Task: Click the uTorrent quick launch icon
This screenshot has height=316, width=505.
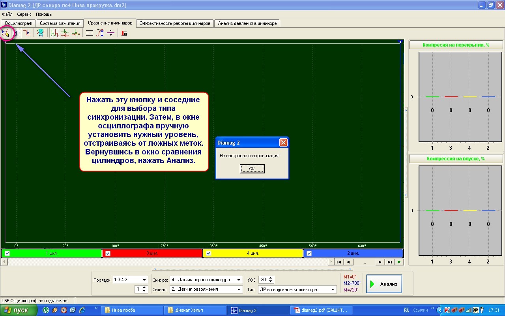Action: tap(46, 310)
